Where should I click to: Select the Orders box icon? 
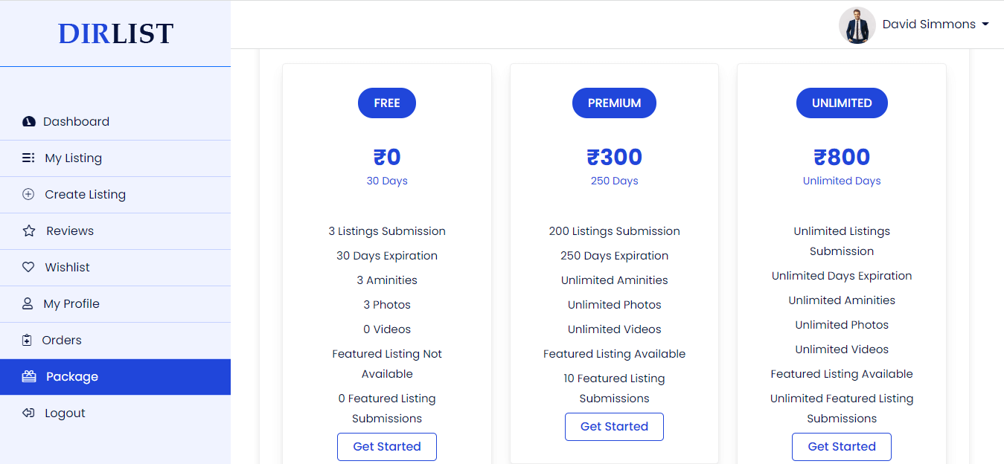pos(28,340)
